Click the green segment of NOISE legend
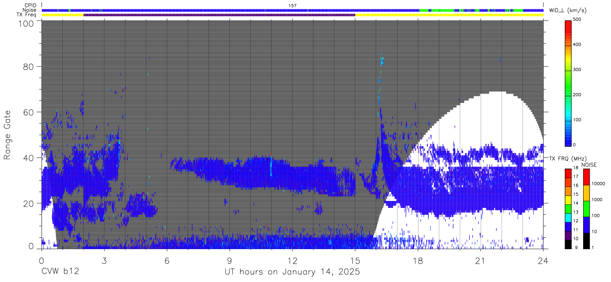Viewport: 611px width, 282px height. pos(586,208)
